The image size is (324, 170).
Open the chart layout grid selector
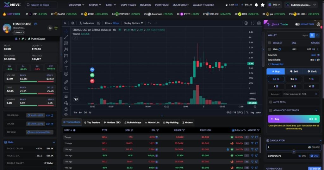click(x=99, y=23)
